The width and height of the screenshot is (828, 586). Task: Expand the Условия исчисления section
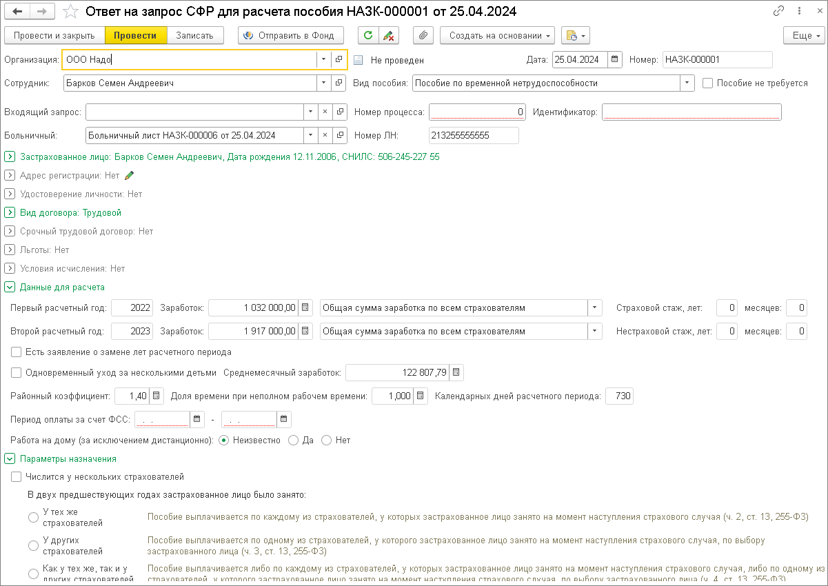10,268
